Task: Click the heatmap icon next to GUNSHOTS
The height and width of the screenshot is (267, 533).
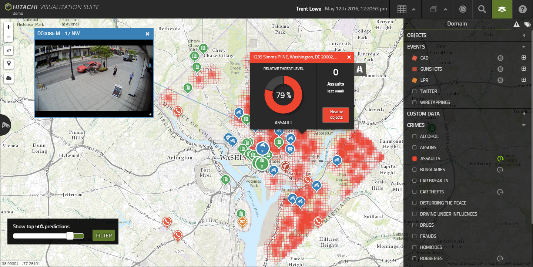Action: click(500, 69)
